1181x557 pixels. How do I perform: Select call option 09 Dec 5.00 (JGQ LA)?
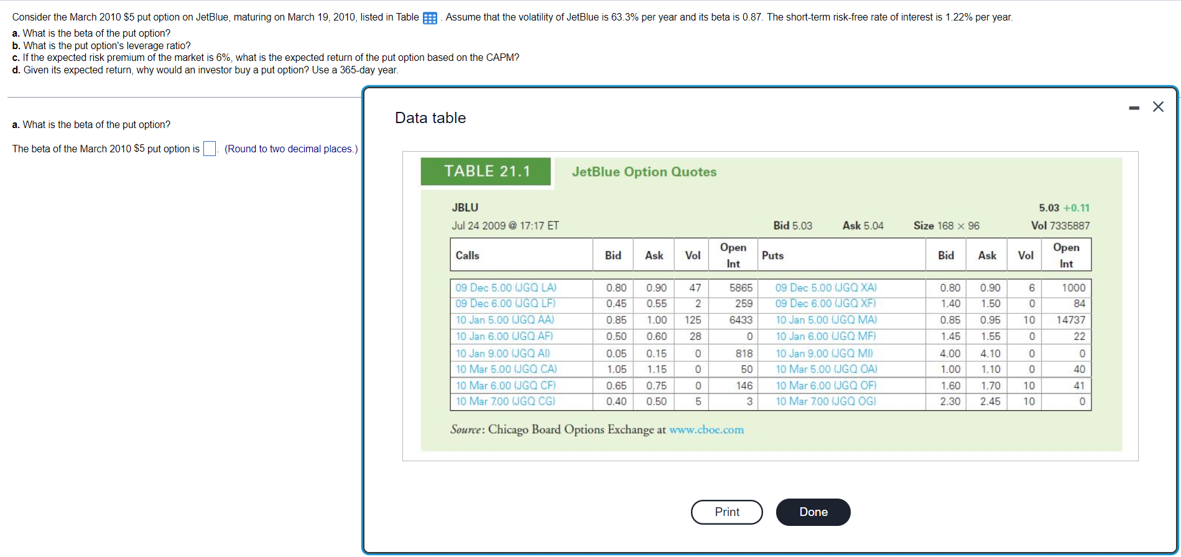coord(506,288)
